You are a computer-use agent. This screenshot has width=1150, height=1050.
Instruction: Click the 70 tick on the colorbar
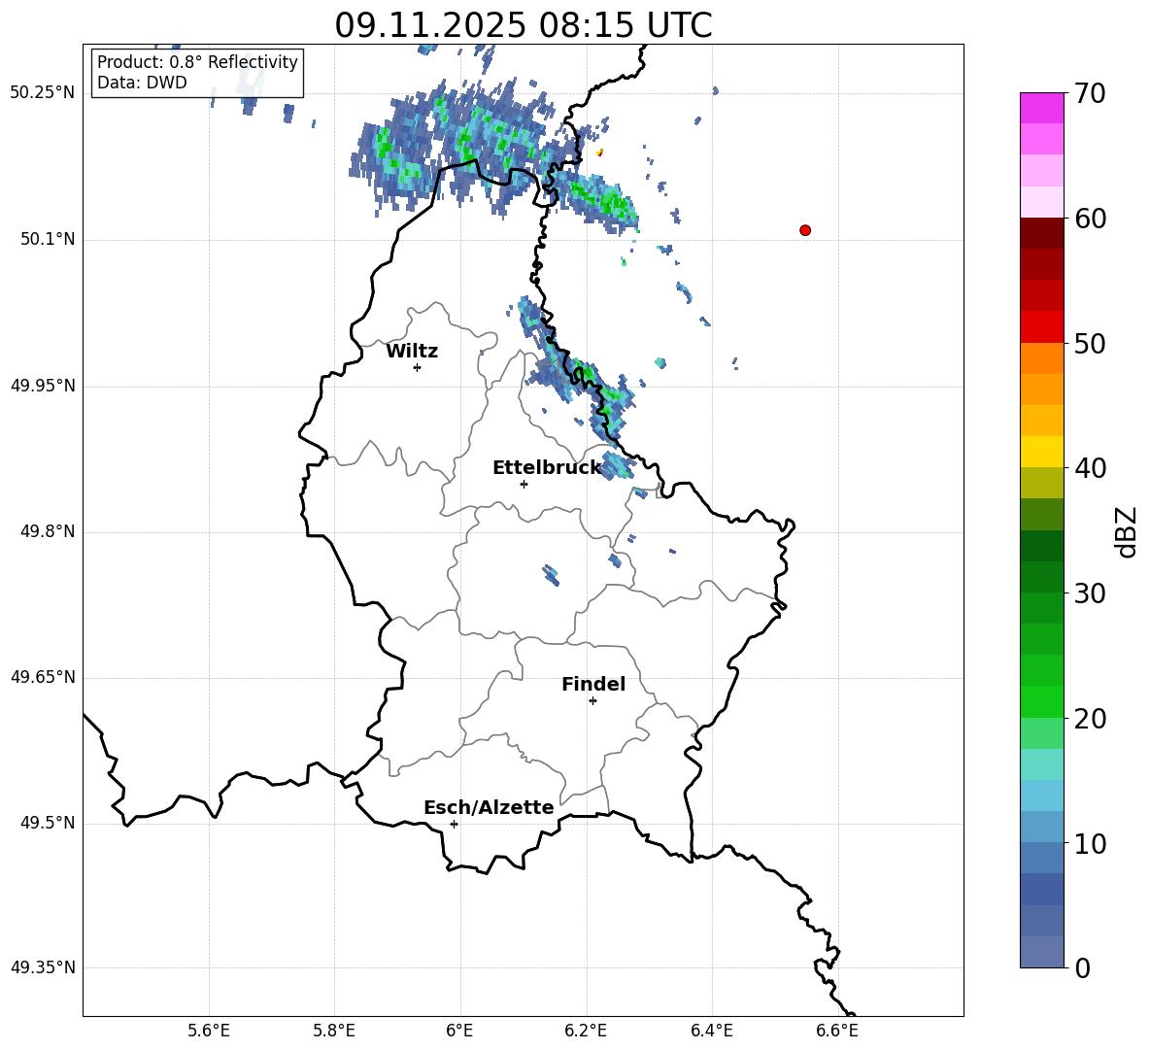pos(1090,93)
